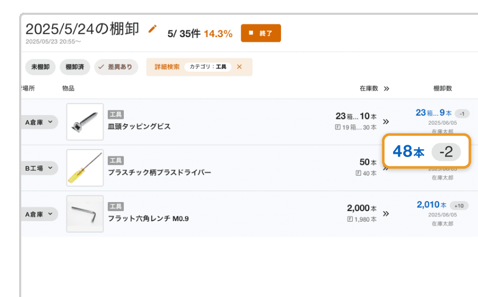
Task: Open the プラスチック柄プラスドライバー screwdriver thumbnail
Action: click(85, 168)
